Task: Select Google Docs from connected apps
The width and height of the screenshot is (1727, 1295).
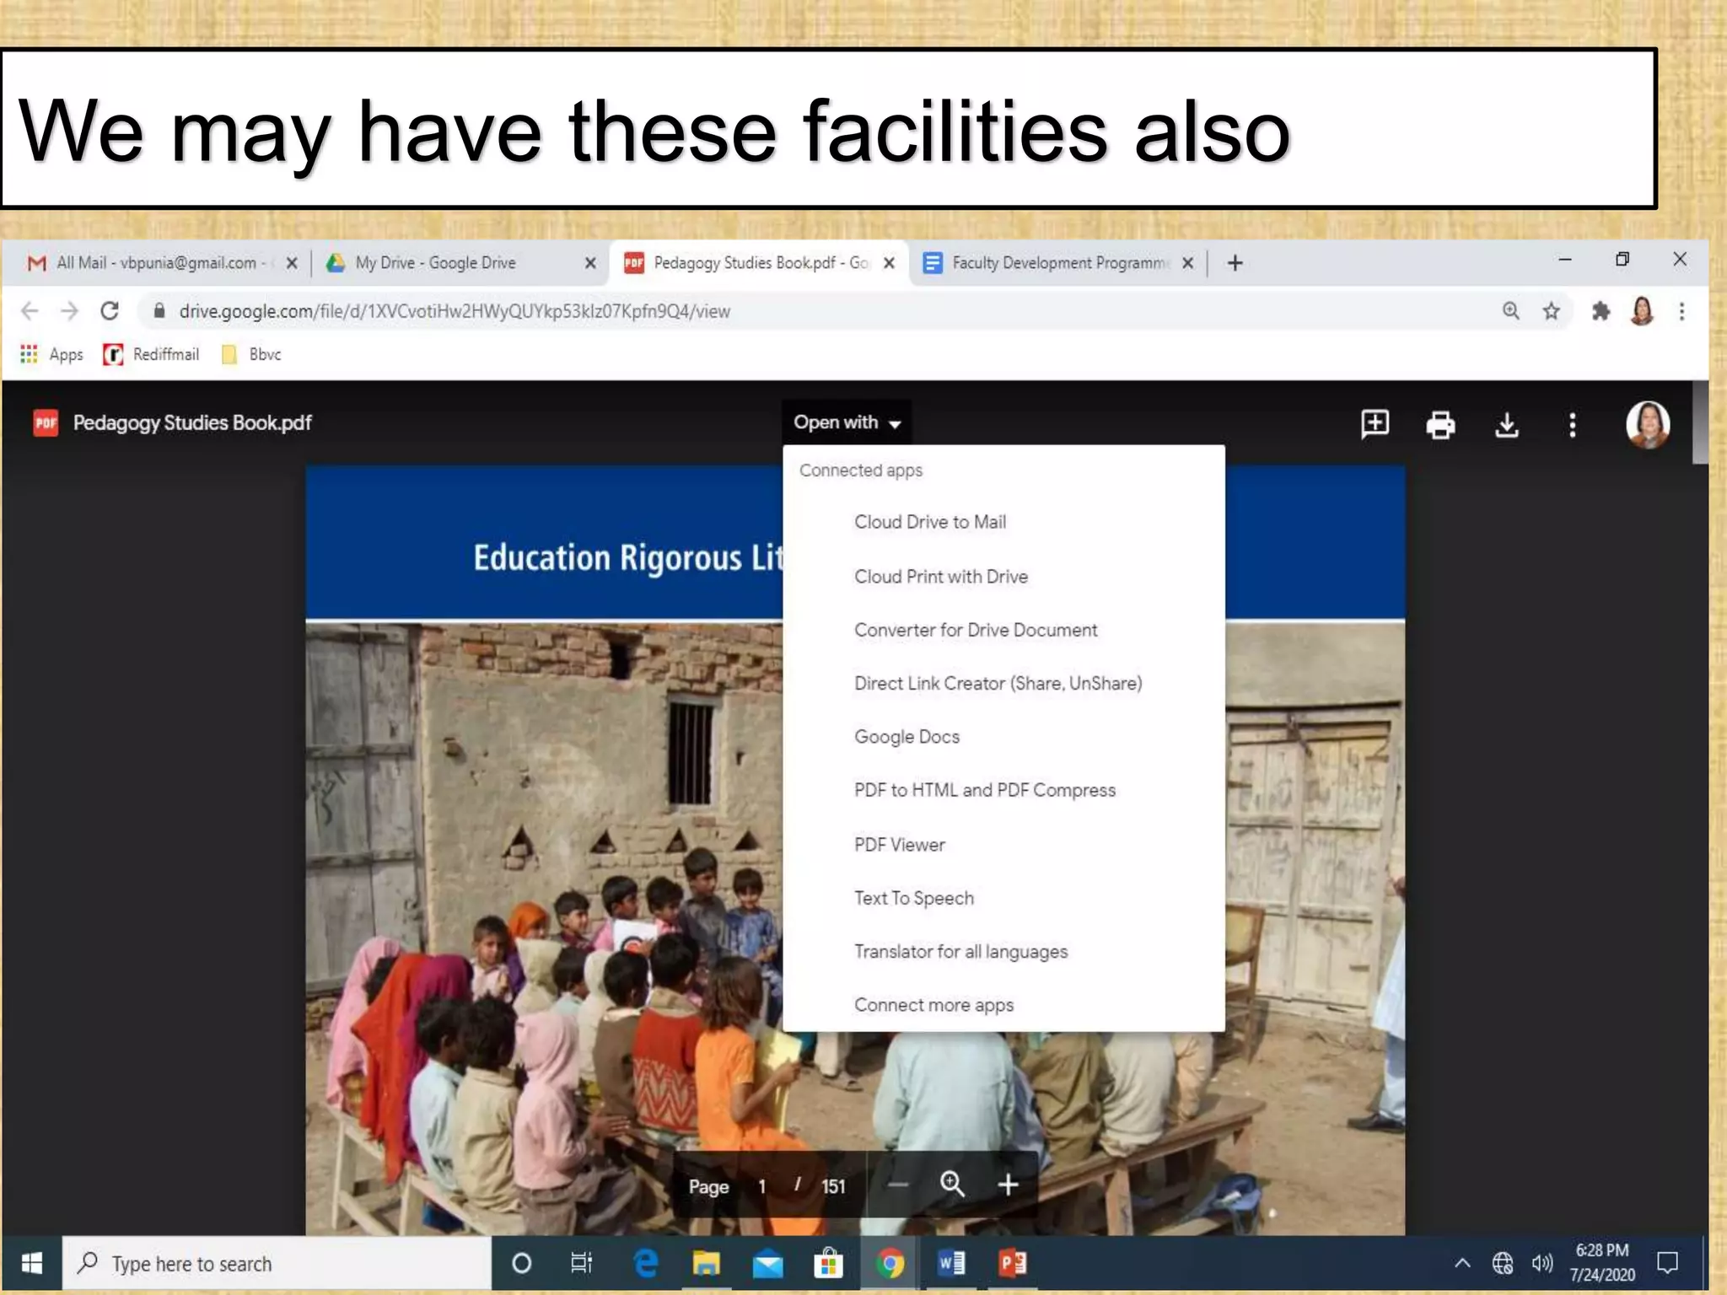Action: (x=907, y=737)
